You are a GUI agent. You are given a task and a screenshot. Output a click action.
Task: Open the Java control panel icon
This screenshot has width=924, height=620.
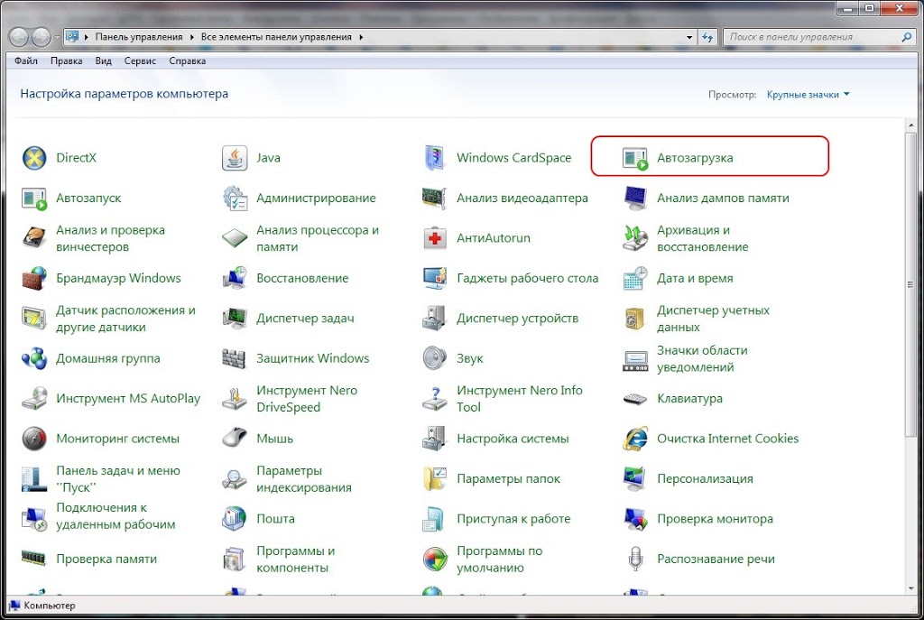tap(235, 158)
